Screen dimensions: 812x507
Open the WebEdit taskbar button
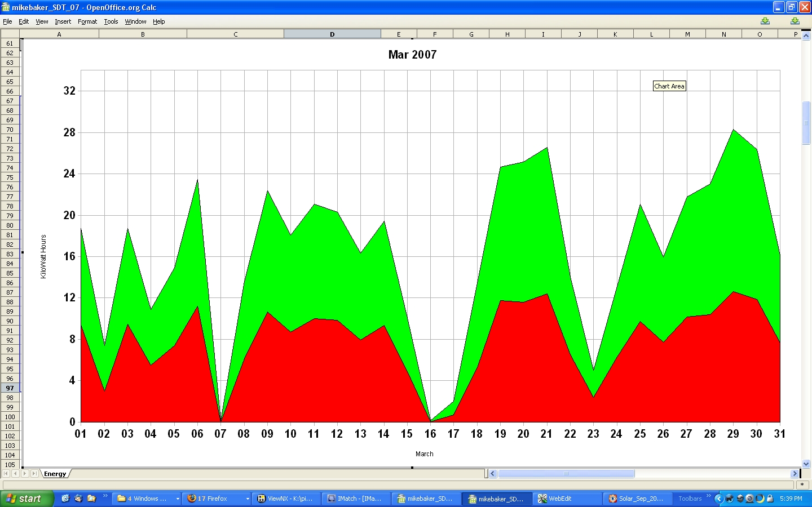coord(567,499)
